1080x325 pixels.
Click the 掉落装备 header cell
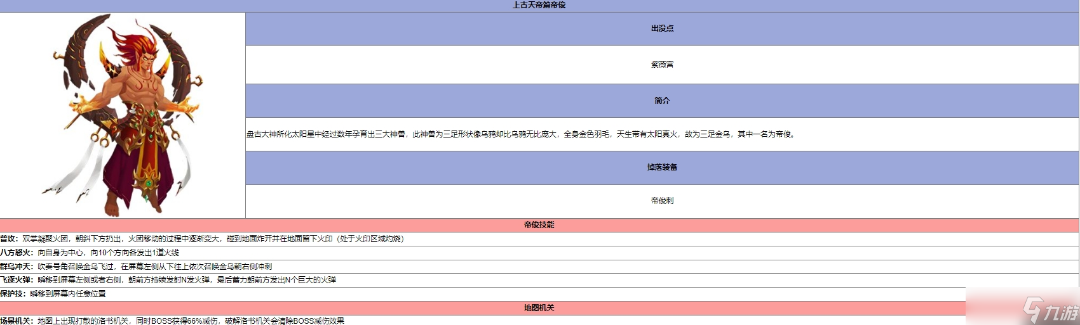[x=662, y=167]
